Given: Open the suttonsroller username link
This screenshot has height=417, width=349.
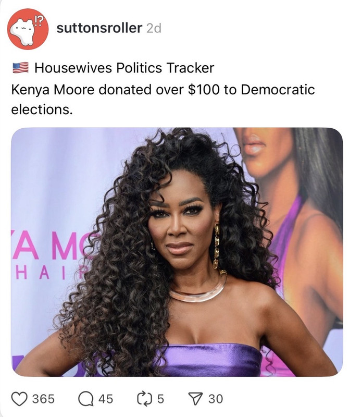Looking at the screenshot, I should (x=99, y=28).
